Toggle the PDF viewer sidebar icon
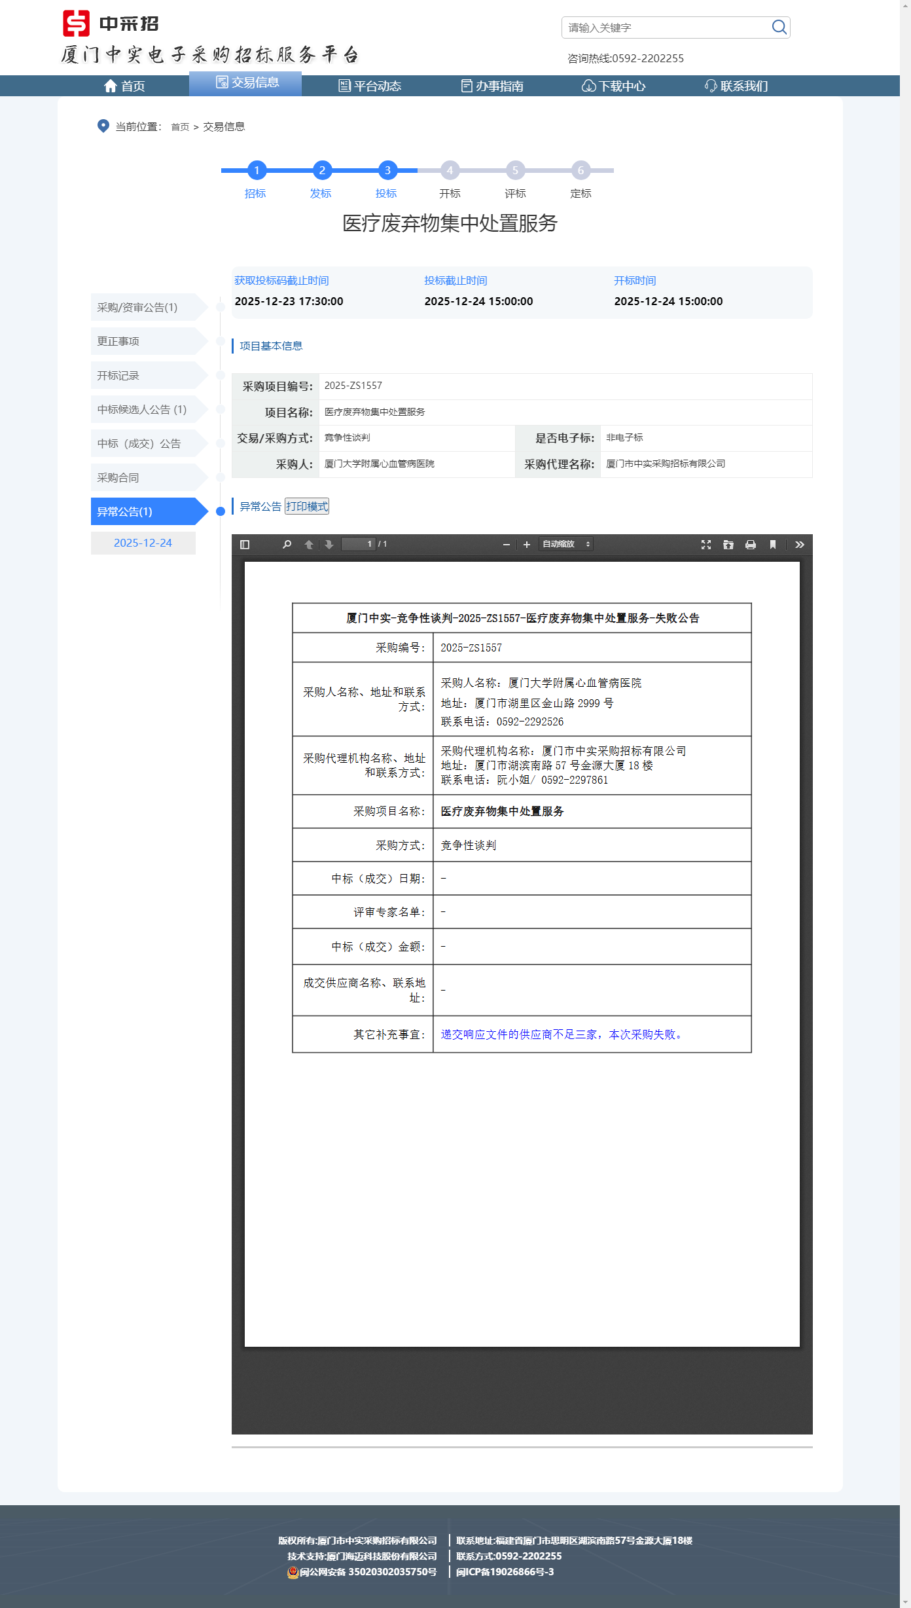 [245, 544]
